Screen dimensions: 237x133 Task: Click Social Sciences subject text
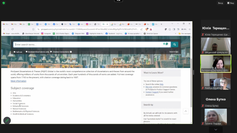[19, 104]
